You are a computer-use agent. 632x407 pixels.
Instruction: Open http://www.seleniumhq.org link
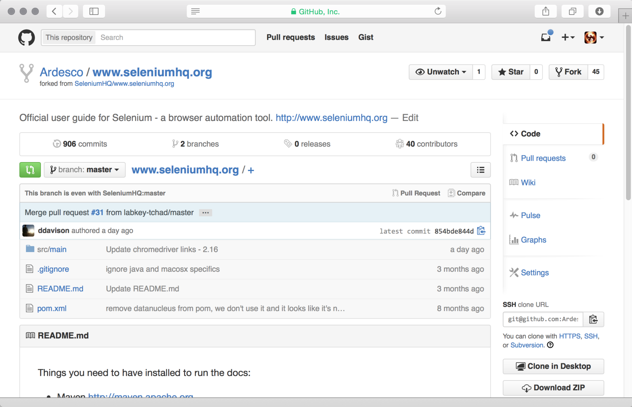[332, 118]
